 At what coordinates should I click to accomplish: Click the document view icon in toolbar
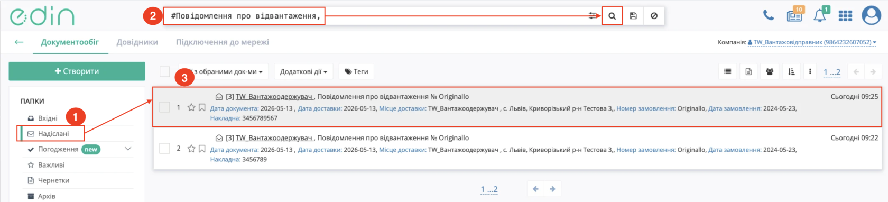pyautogui.click(x=748, y=71)
